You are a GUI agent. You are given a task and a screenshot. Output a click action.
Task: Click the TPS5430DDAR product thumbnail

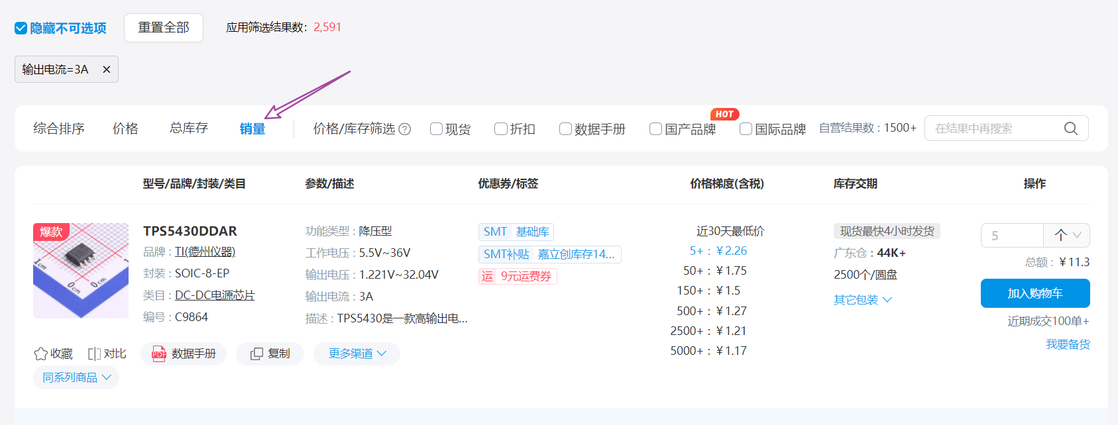[x=81, y=271]
